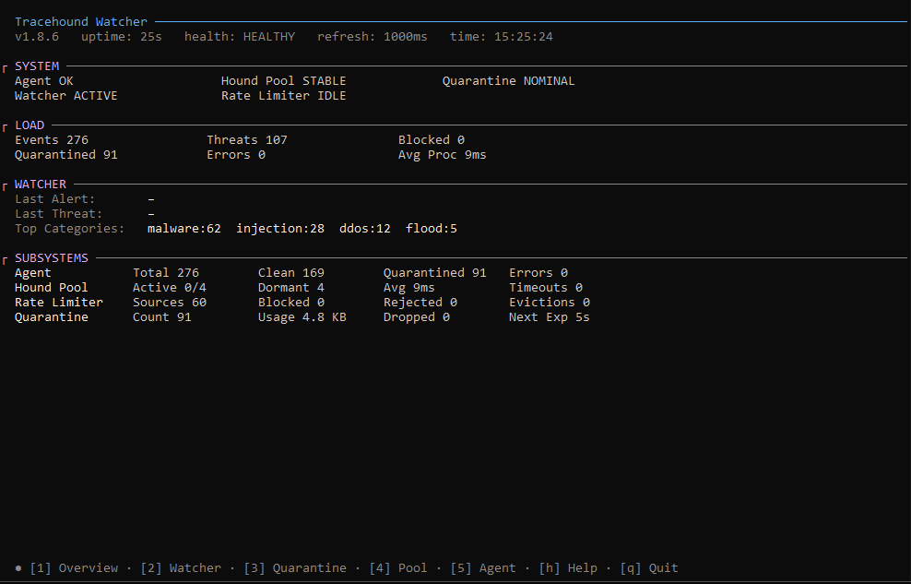This screenshot has height=584, width=911.
Task: Switch to the [1] Overview tab
Action: tap(74, 567)
